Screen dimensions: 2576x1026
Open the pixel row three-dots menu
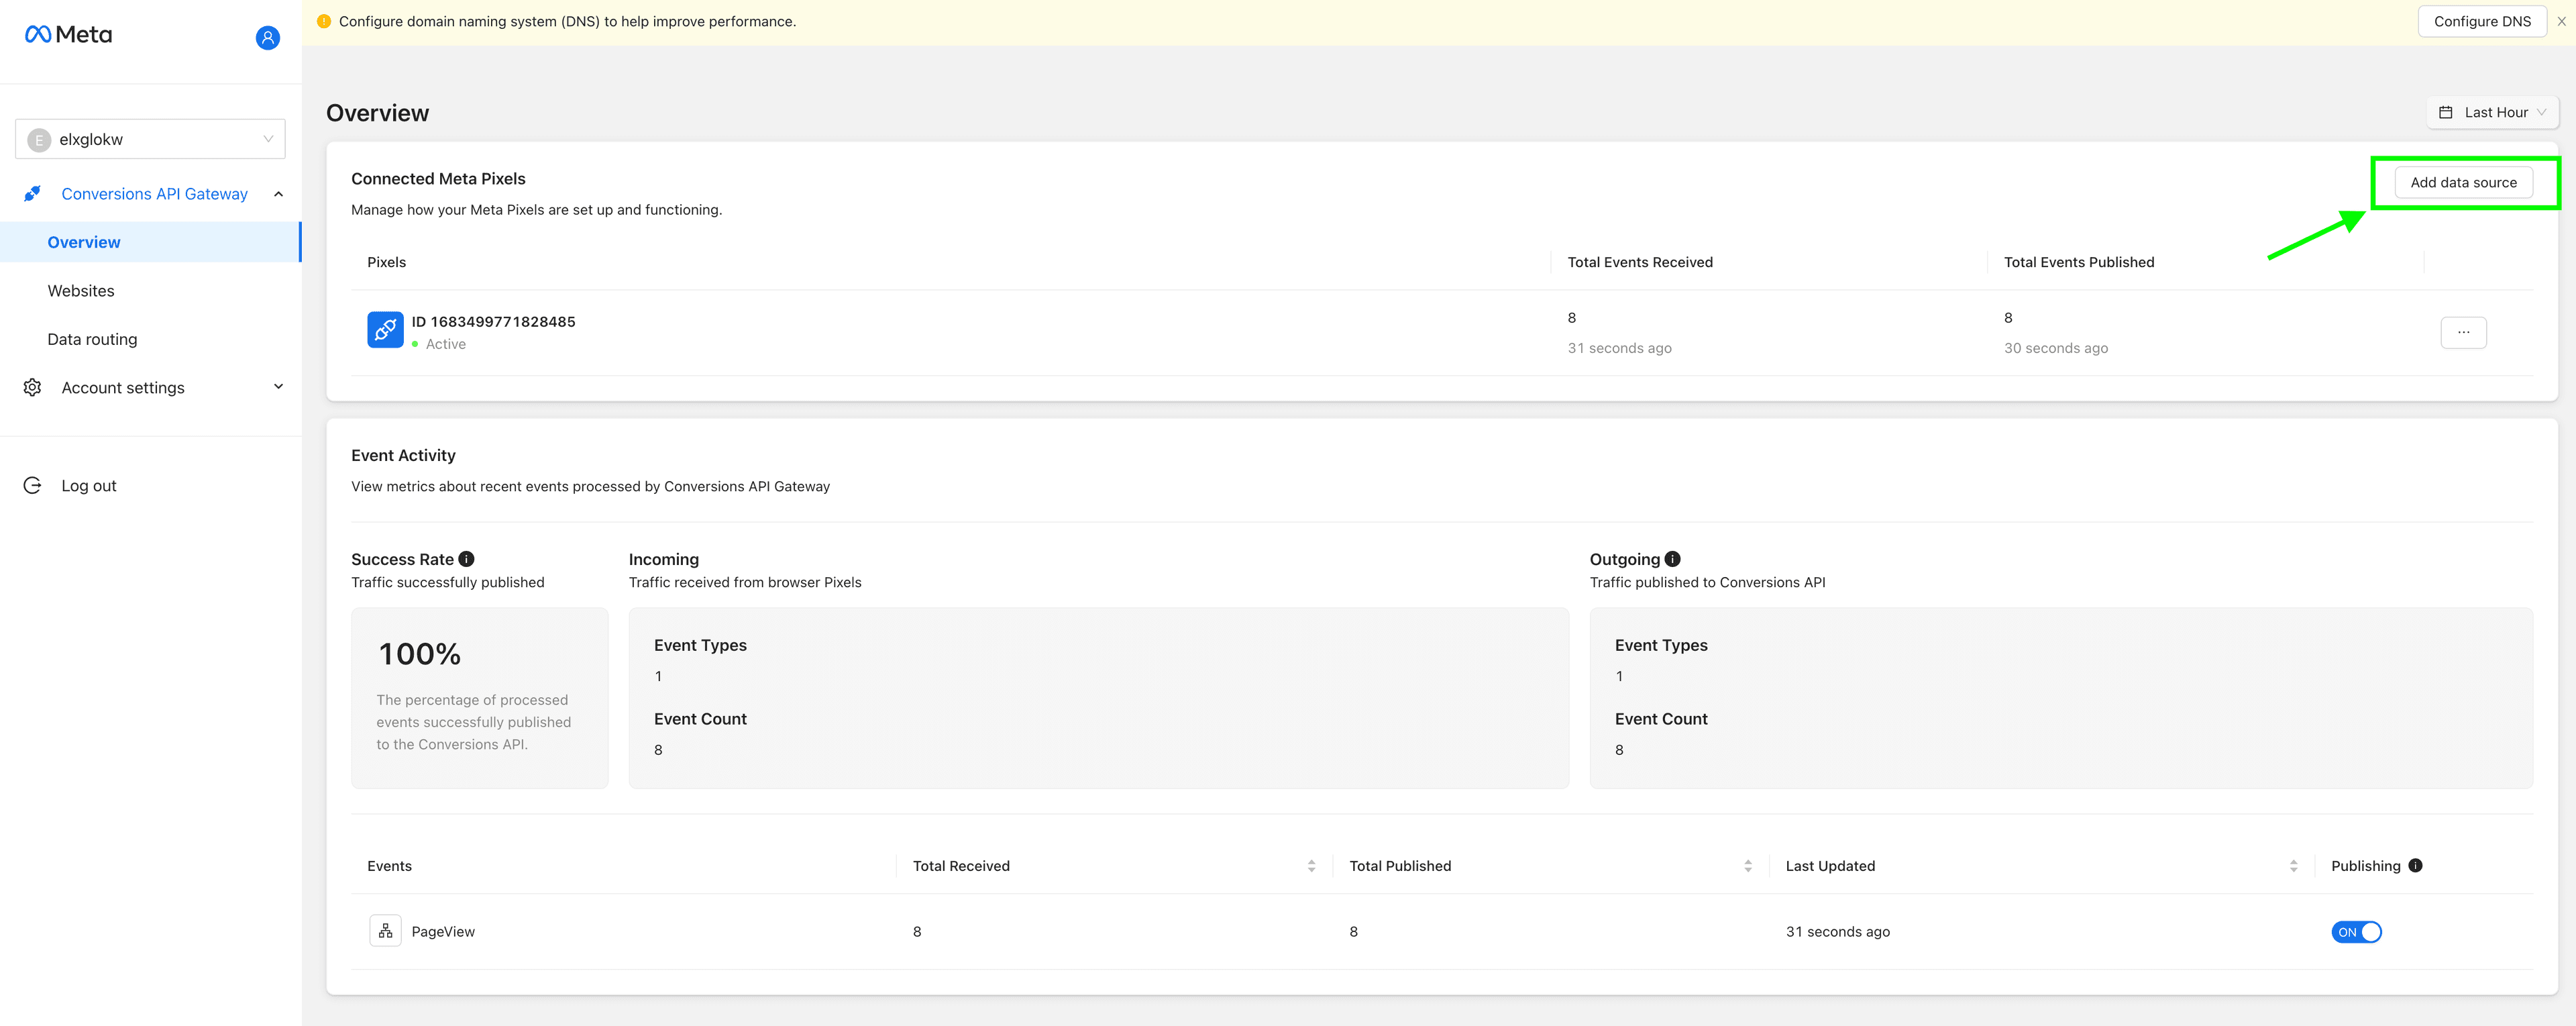pyautogui.click(x=2463, y=332)
